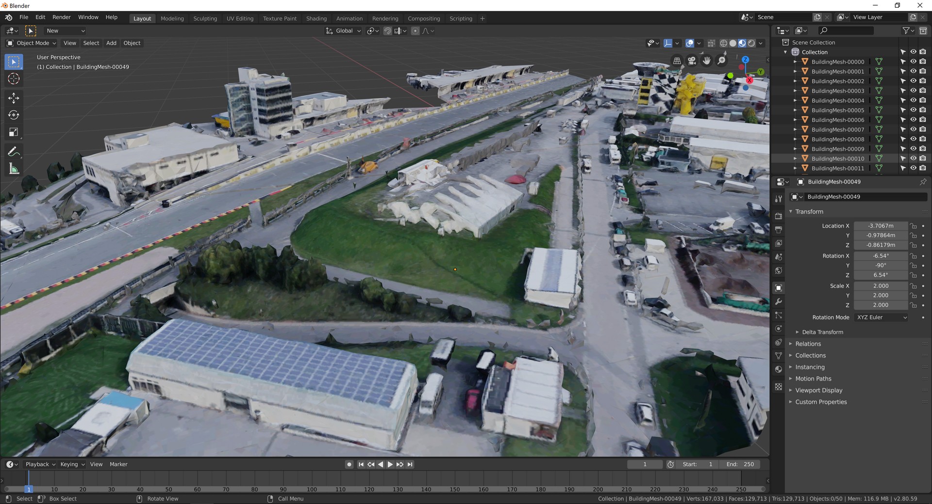Image resolution: width=932 pixels, height=504 pixels.
Task: Hide BuildingMesh-00003 in viewport
Action: [x=913, y=91]
